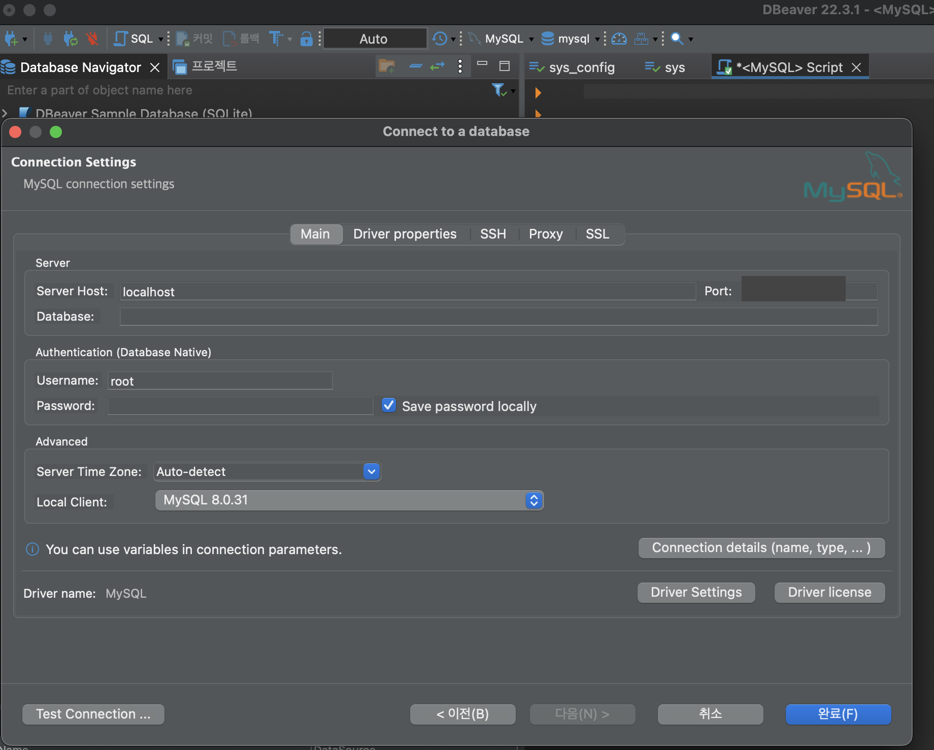The height and width of the screenshot is (750, 934).
Task: Open the mysql active schema selector
Action: pos(571,39)
